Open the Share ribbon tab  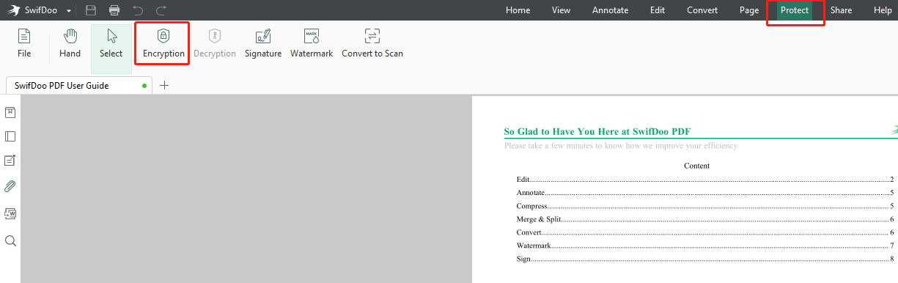point(841,10)
